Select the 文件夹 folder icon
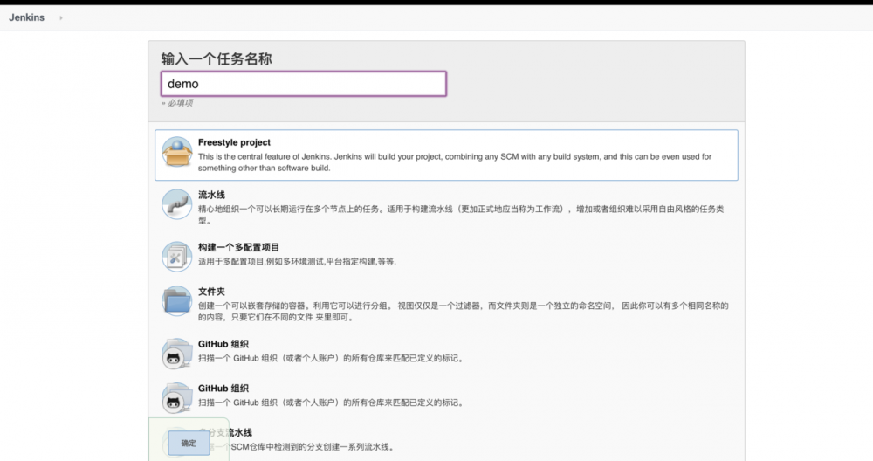Image resolution: width=873 pixels, height=461 pixels. click(x=177, y=300)
